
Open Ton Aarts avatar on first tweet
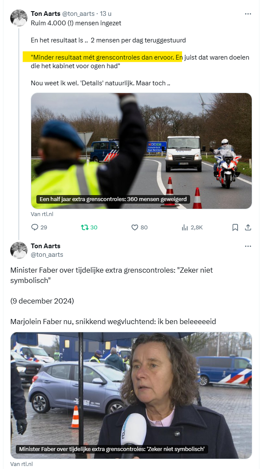tap(19, 18)
